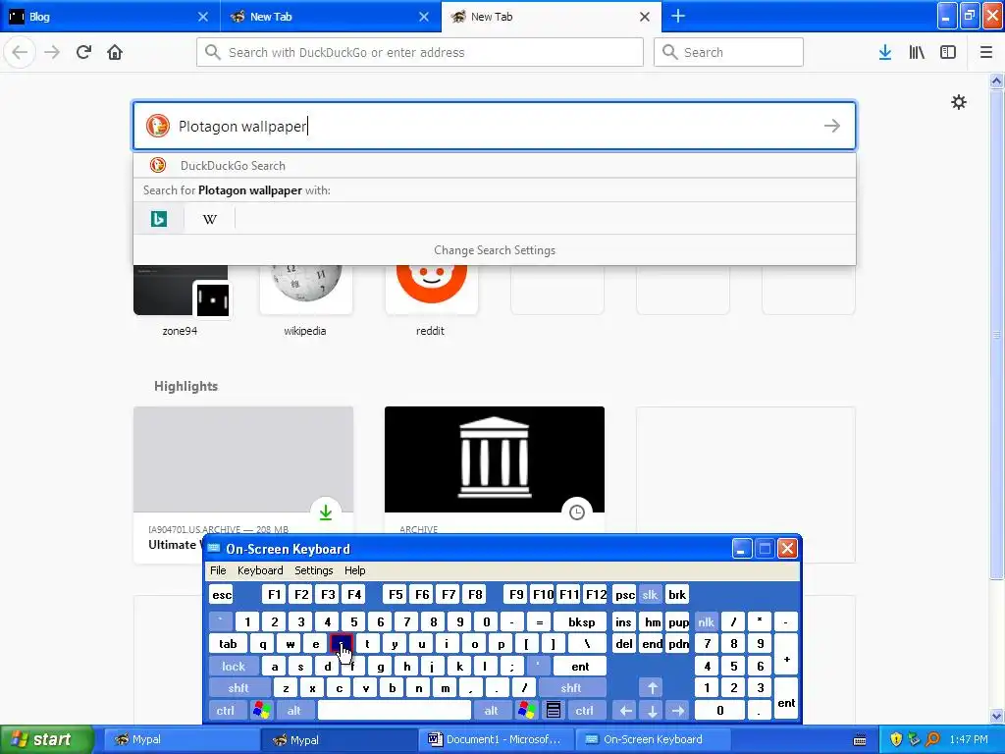Tap the space bar on On-Screen Keyboard
Image resolution: width=1005 pixels, height=754 pixels.
[x=395, y=711]
